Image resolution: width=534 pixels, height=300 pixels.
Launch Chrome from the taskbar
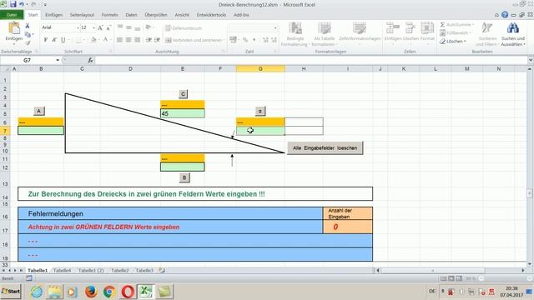109,292
